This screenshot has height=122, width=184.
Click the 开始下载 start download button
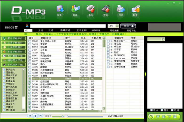pos(164,117)
